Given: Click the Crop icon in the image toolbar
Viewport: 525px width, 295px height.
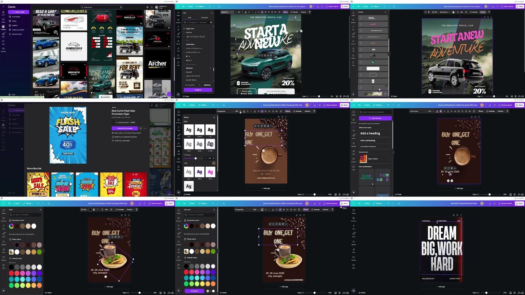Looking at the screenshot, I should click(102, 209).
